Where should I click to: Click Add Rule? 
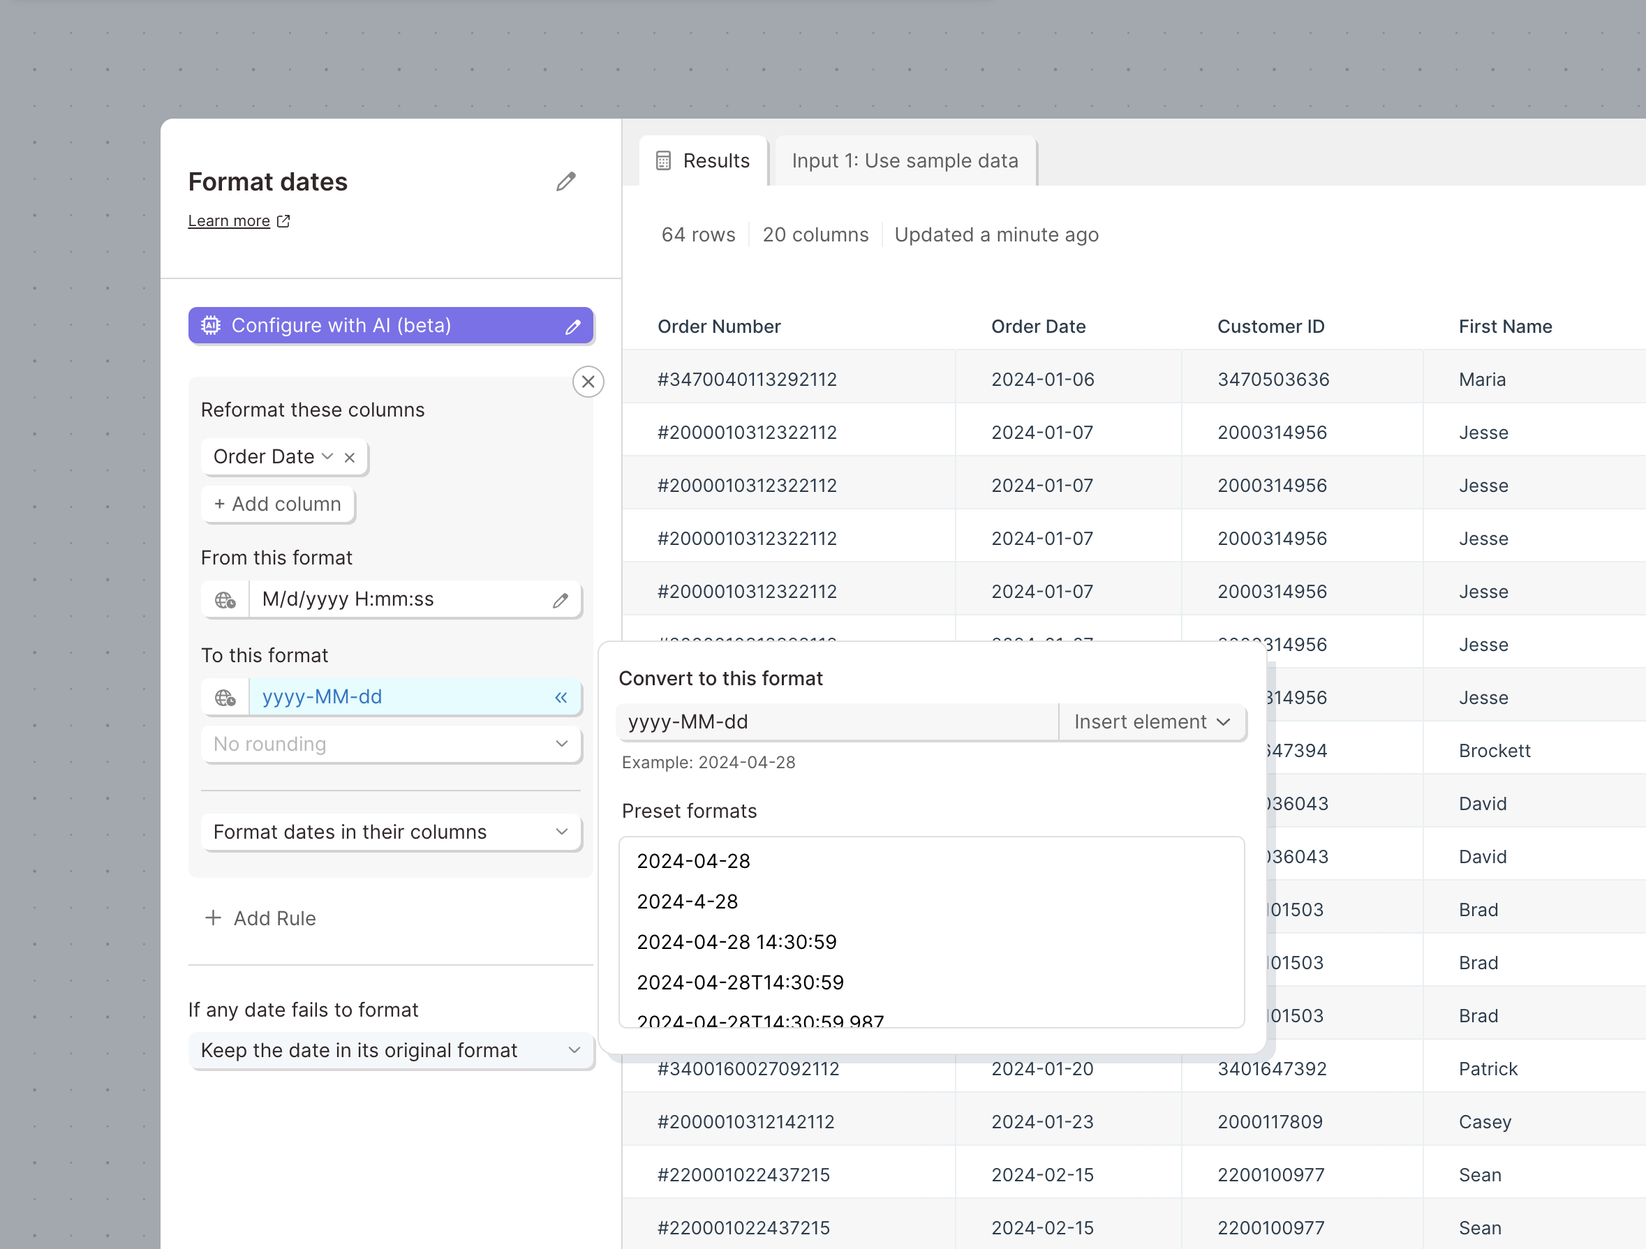tap(260, 918)
